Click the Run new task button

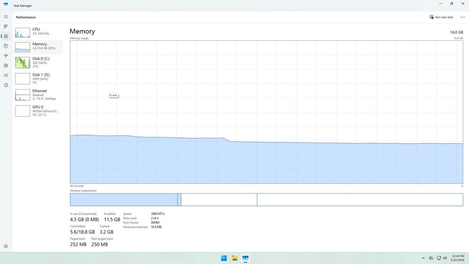[x=441, y=17]
